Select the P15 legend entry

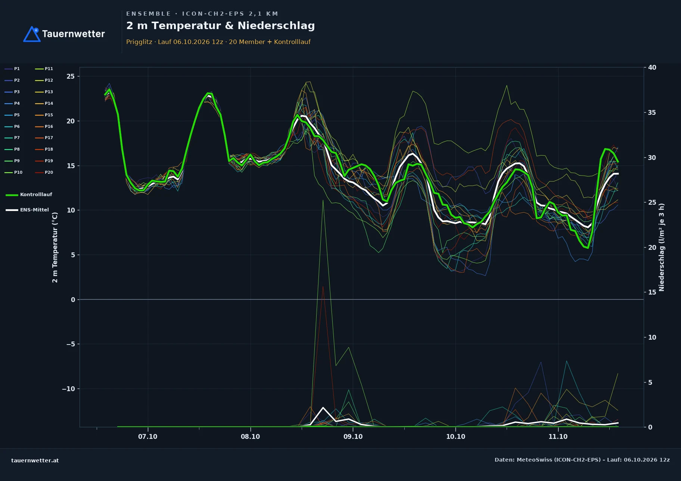pyautogui.click(x=44, y=115)
